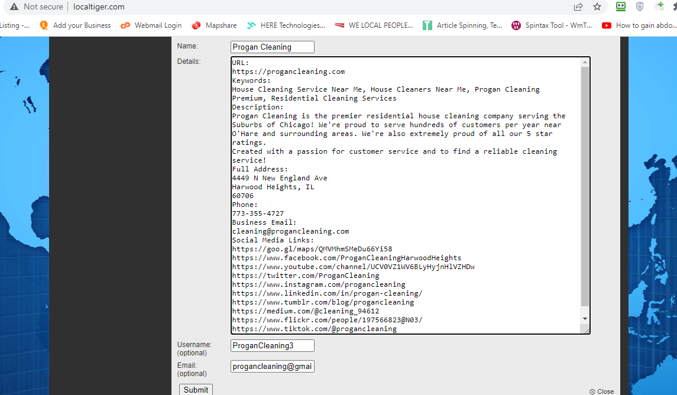Screen dimensions: 677x395
Task: Click the medium.com URL text
Action: [x=306, y=311]
